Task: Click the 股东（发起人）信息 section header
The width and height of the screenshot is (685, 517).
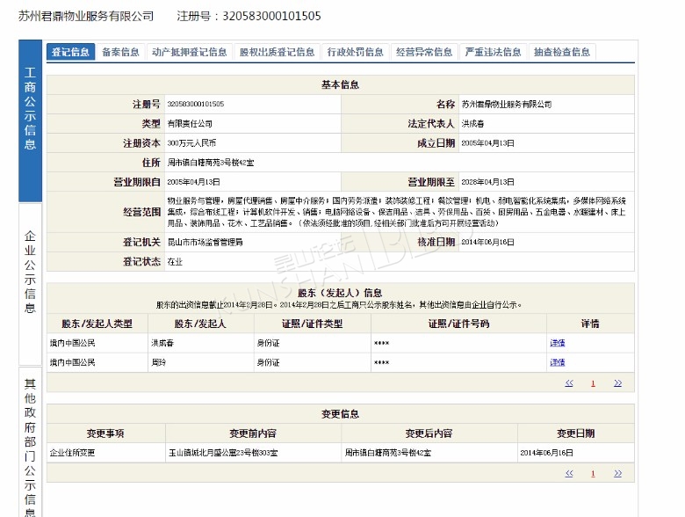Action: click(340, 293)
